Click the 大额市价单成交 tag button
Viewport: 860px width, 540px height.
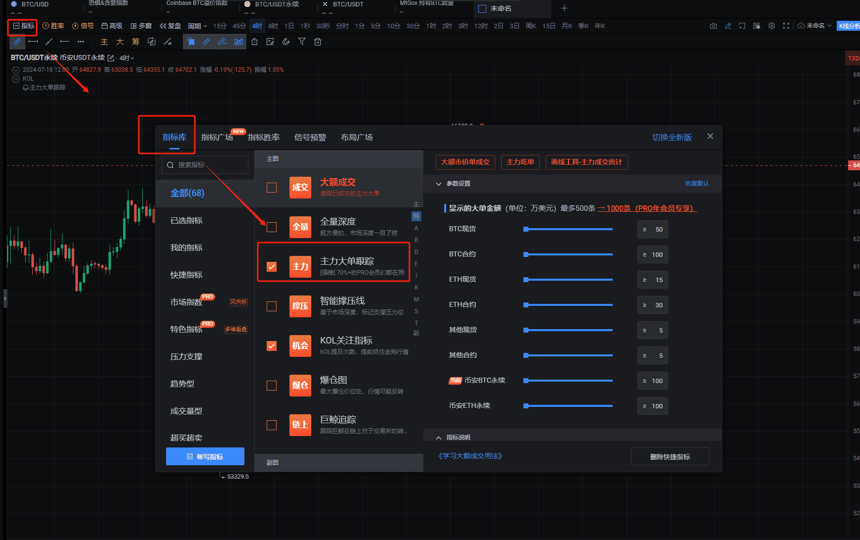pos(465,162)
